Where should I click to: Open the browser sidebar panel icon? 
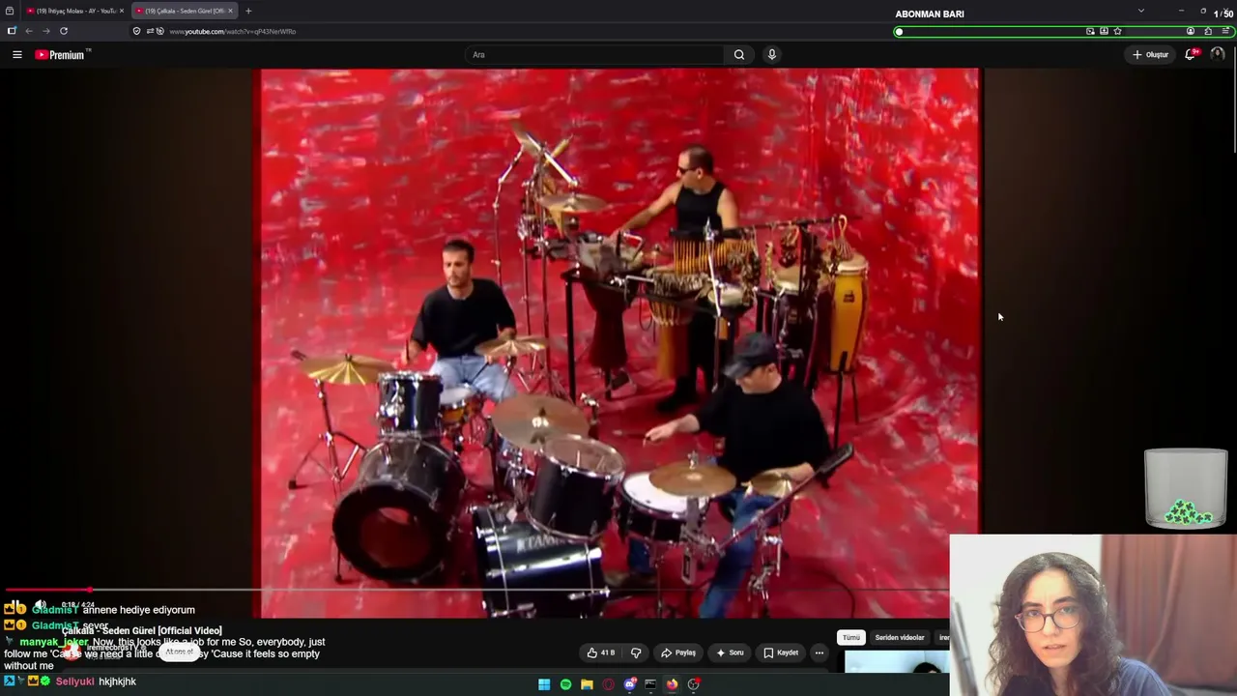[x=12, y=31]
